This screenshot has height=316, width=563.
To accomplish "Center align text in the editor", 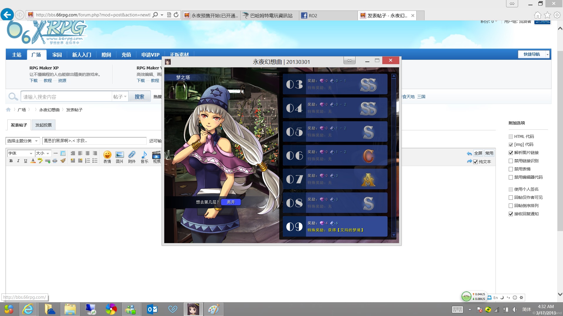I will click(87, 153).
